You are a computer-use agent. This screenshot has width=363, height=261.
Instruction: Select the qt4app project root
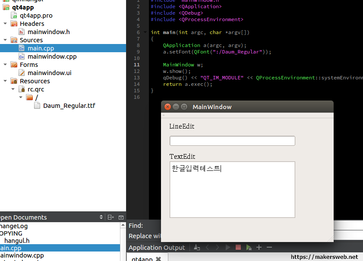pyautogui.click(x=23, y=7)
